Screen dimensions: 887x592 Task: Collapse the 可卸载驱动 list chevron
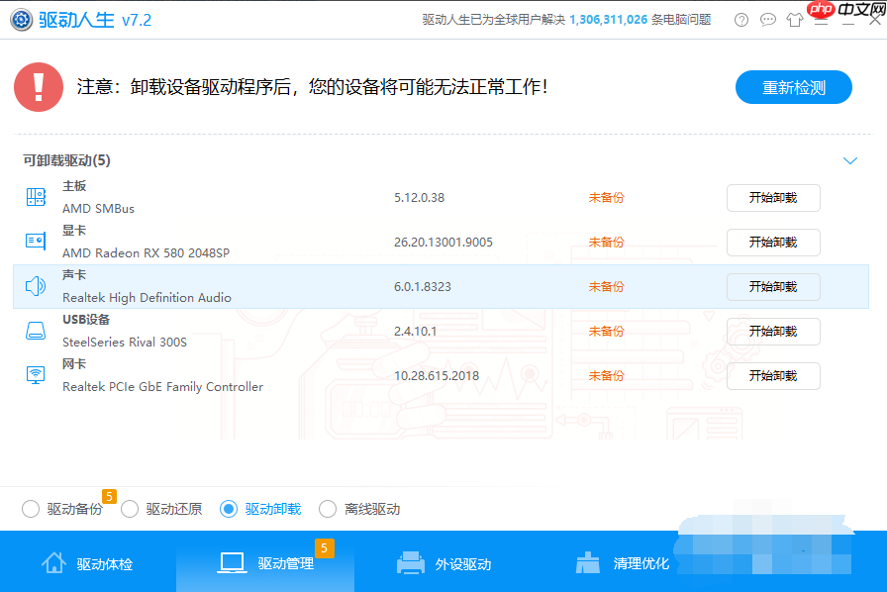pos(850,160)
